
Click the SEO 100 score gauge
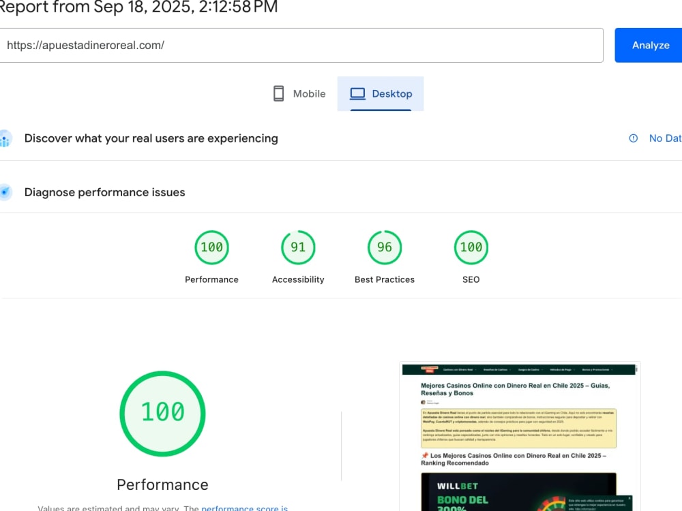pos(471,247)
